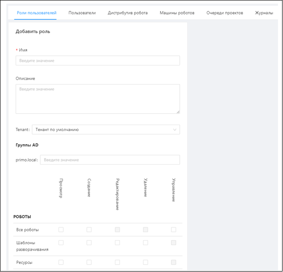Enable Редактирование for Шаблоны разворачивания

pos(117,242)
